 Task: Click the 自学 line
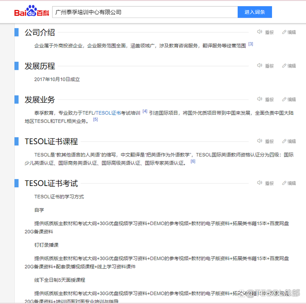pos(39,210)
